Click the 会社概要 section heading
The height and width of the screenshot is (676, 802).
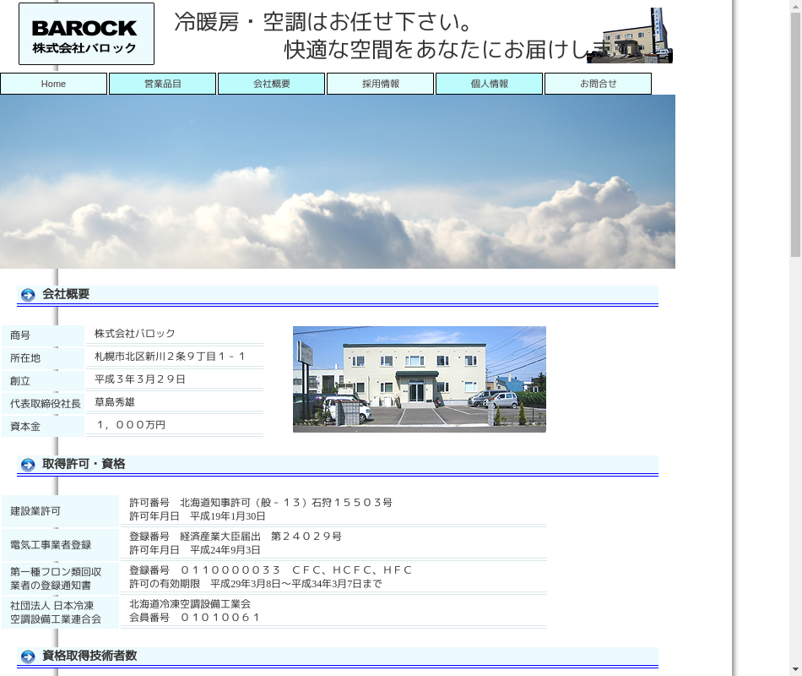pyautogui.click(x=66, y=294)
